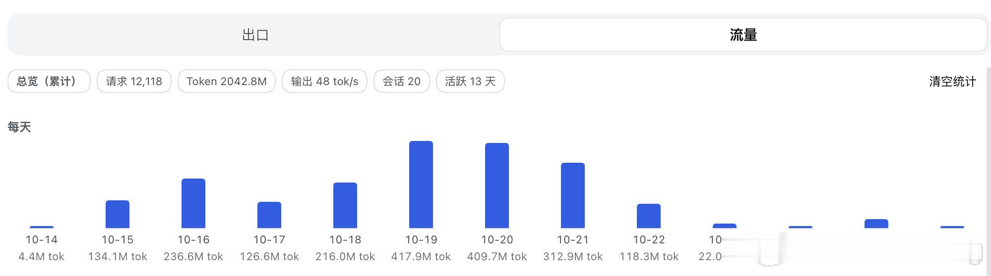This screenshot has width=991, height=276.
Task: Click the bar for 10-21
Action: pos(573,195)
